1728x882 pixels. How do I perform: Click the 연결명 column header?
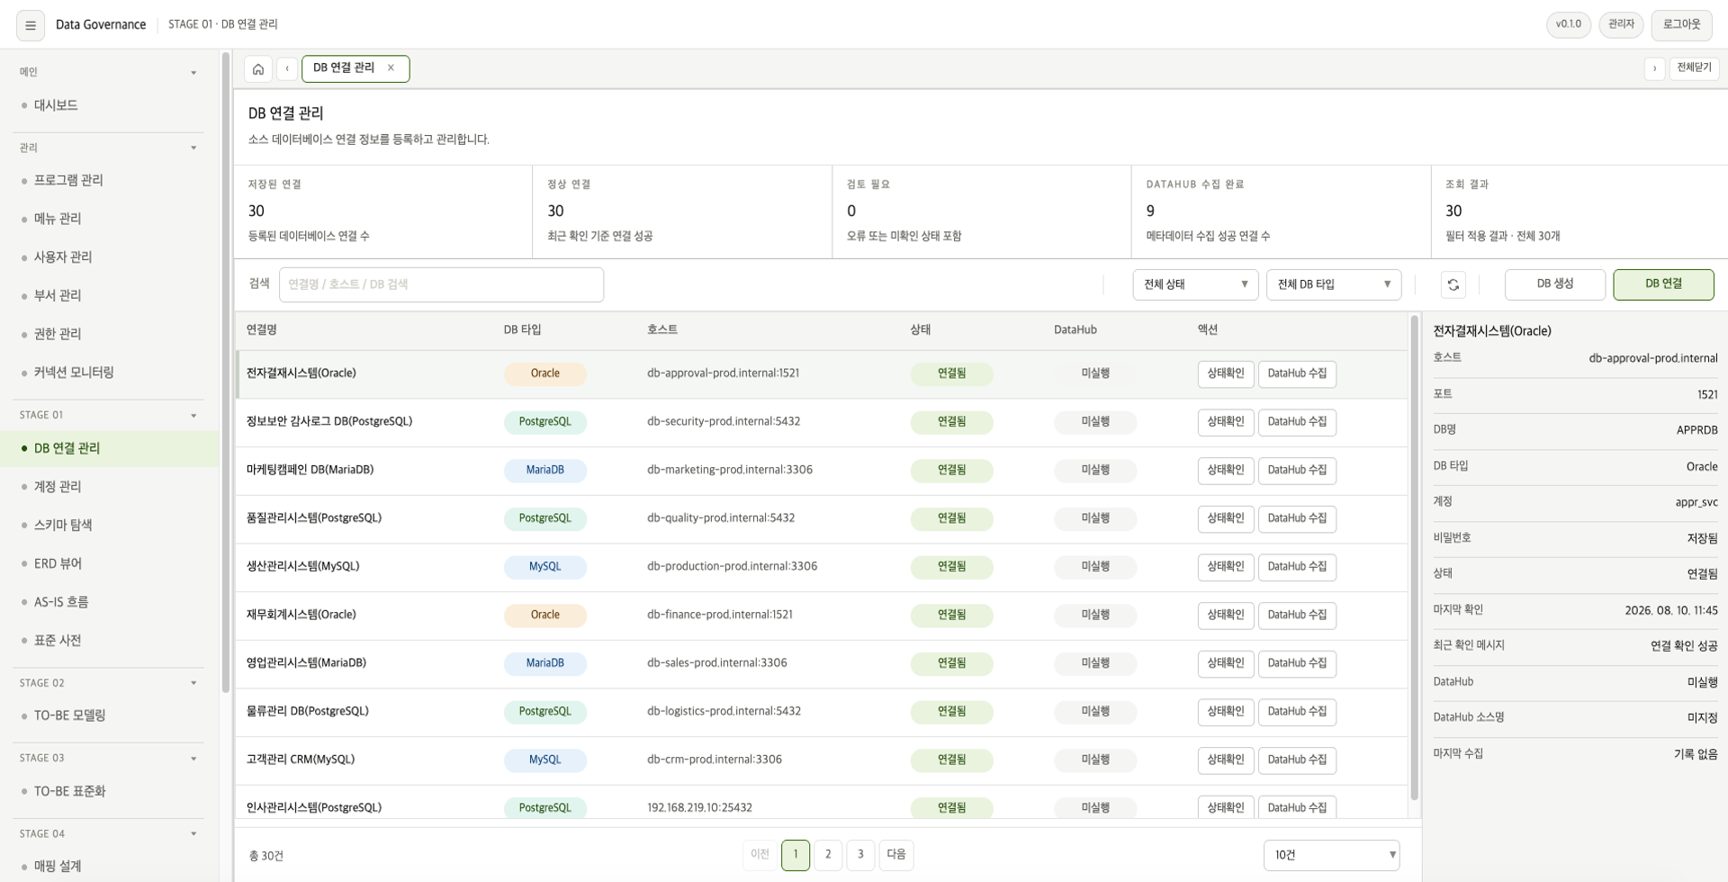[x=262, y=330]
